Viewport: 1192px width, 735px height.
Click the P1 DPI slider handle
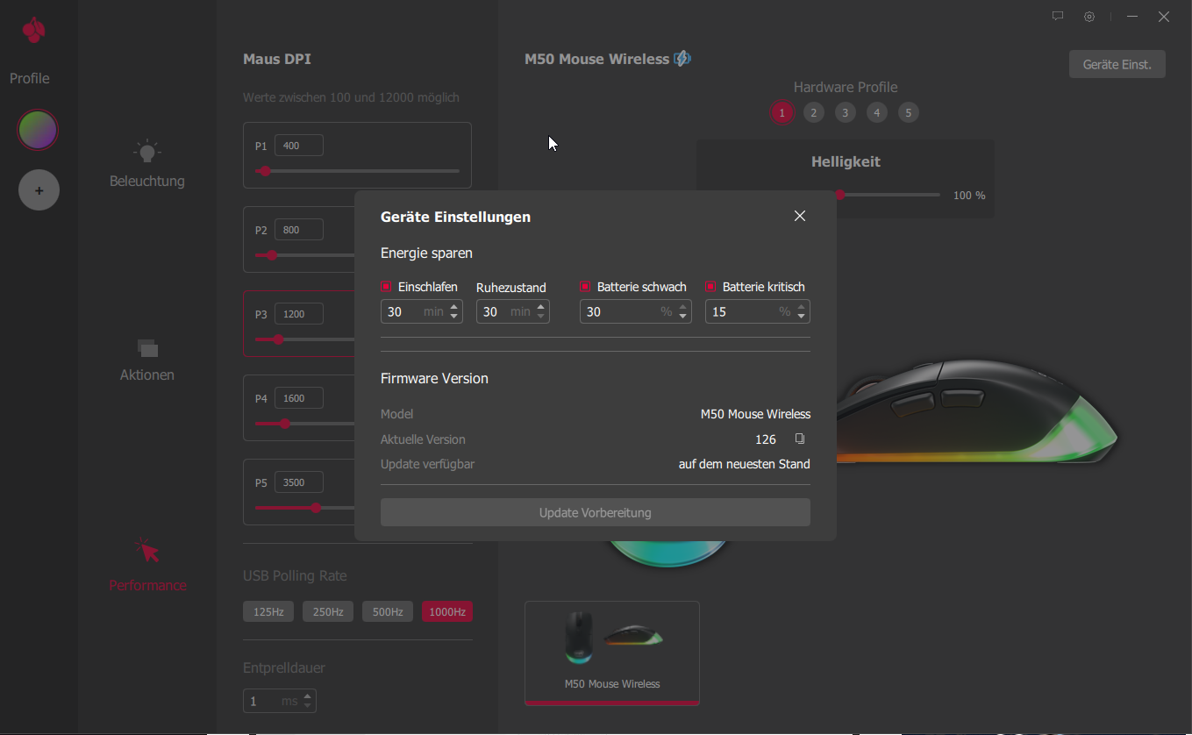coord(265,171)
